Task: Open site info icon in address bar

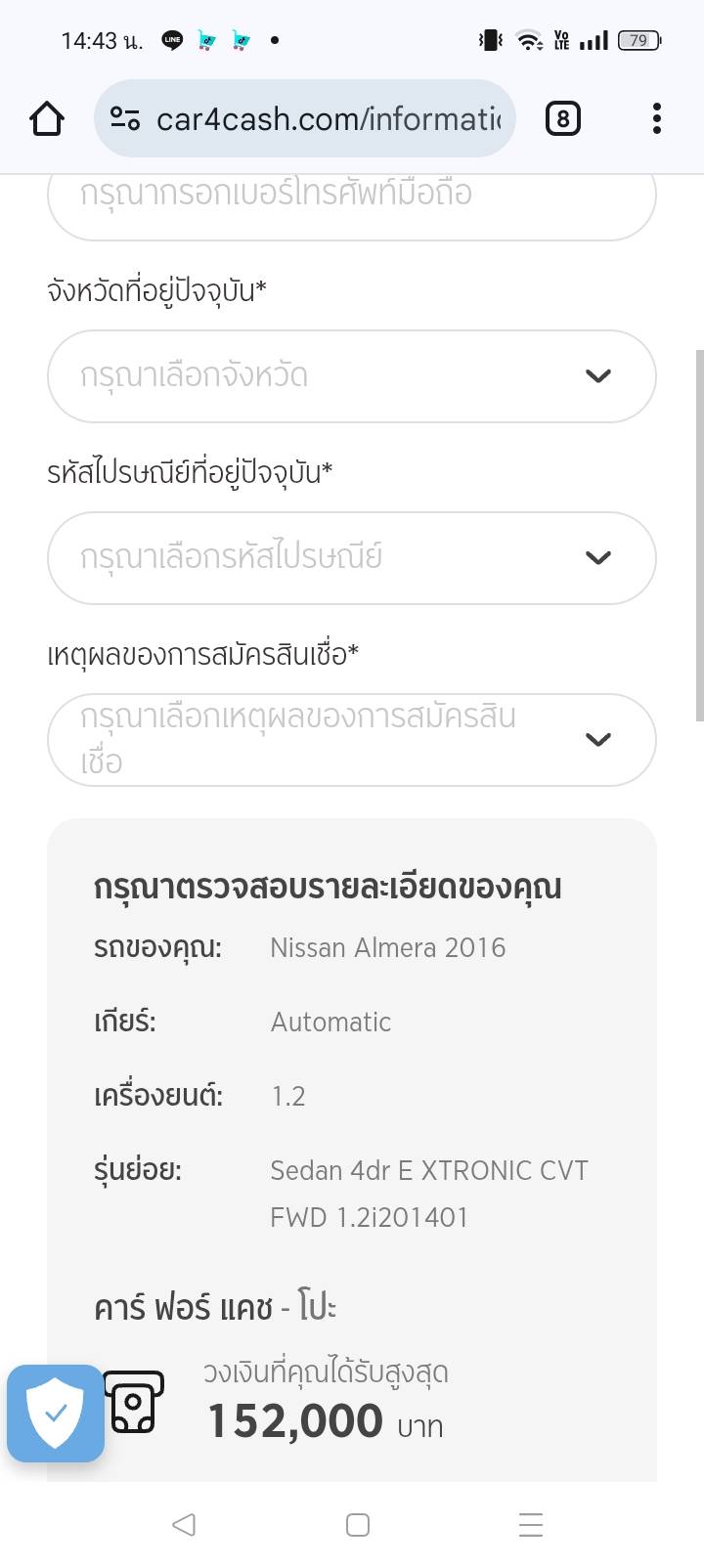Action: [125, 119]
